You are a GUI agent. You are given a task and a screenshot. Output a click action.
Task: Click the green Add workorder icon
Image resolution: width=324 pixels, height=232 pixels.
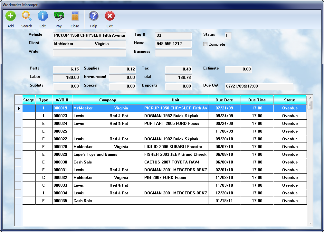pos(11,16)
